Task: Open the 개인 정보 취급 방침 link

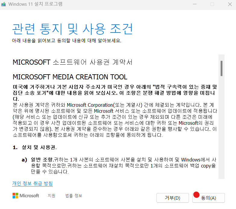Action: click(x=32, y=183)
